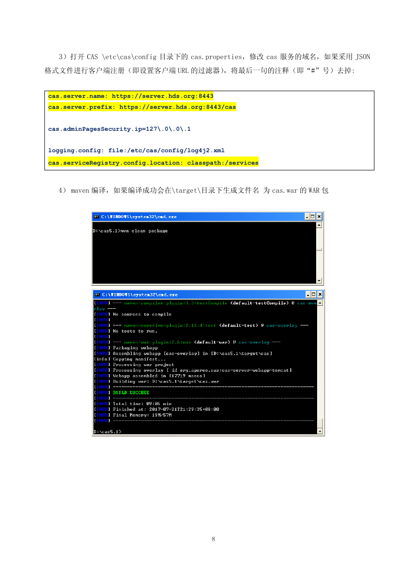
Task: Maximize the mvn clean package cmd window
Action: (313, 217)
